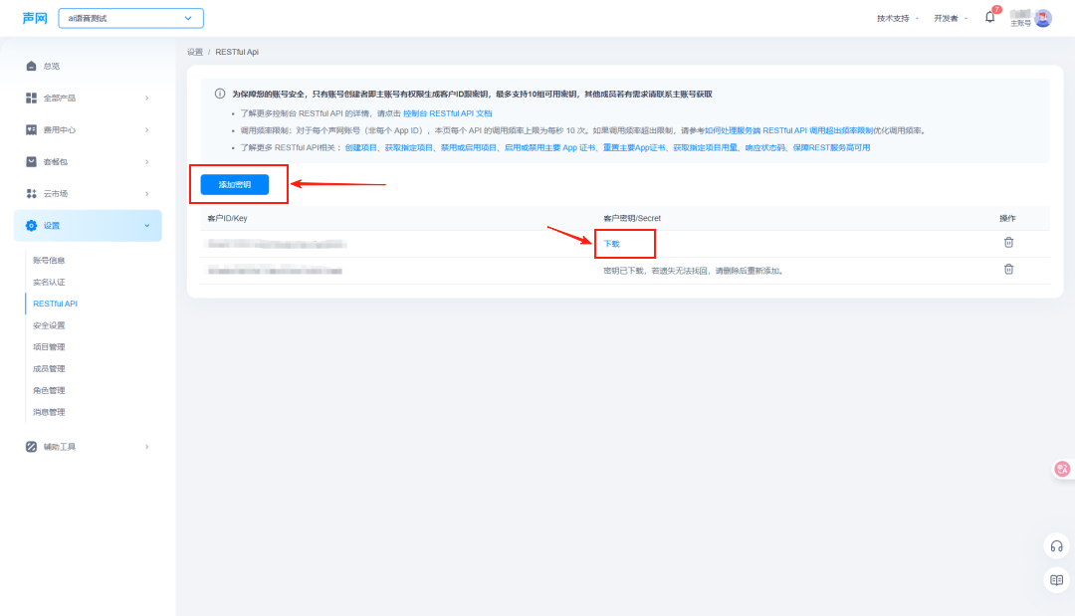Click the 全部产品 grid icon
1075x616 pixels.
31,98
